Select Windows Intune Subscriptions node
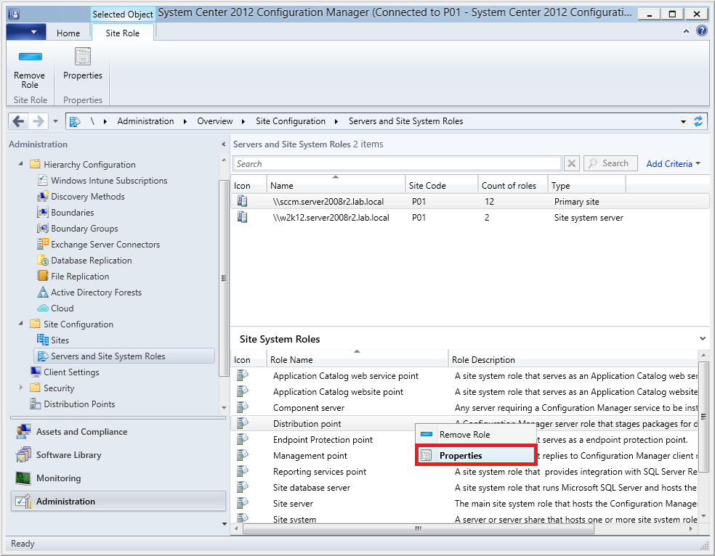Screen dimensions: 715x556 [109, 181]
